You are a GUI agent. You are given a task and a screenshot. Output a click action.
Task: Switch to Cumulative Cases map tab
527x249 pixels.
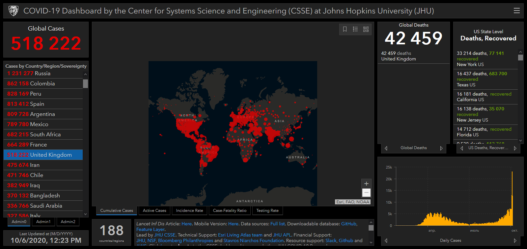[x=117, y=211]
